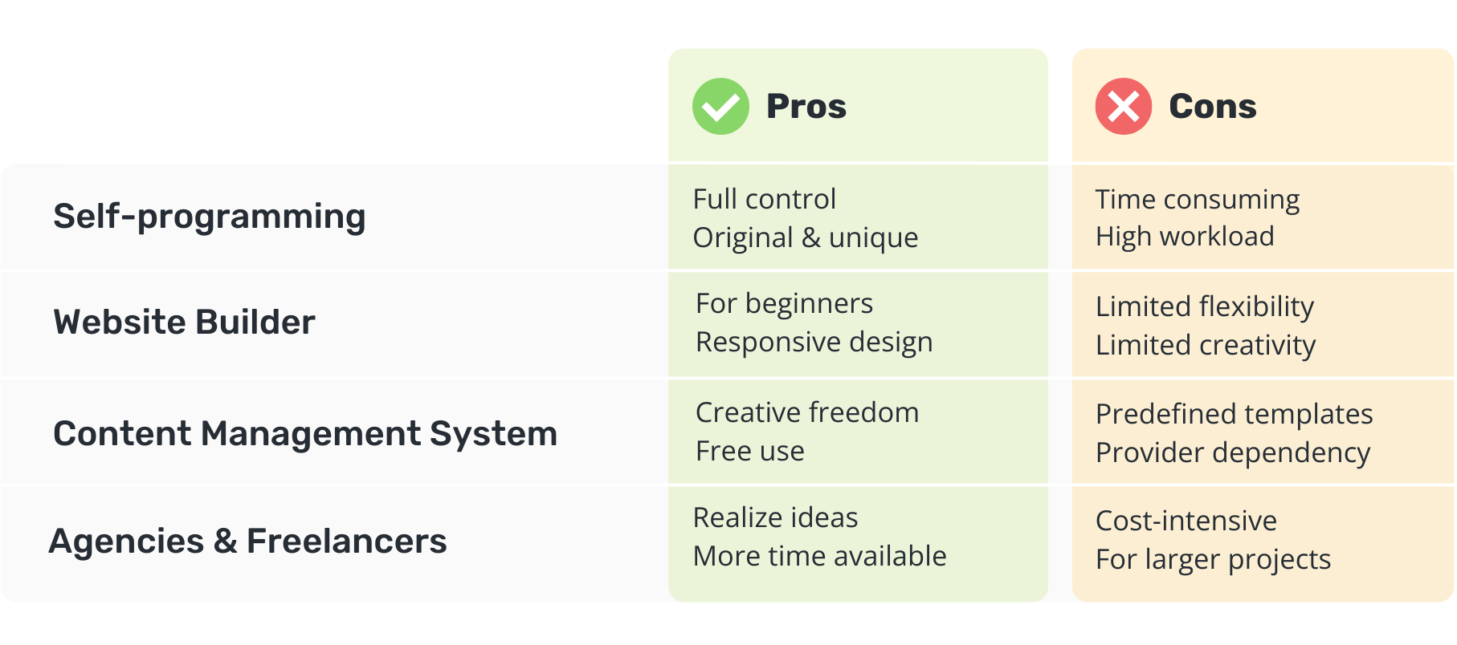The width and height of the screenshot is (1457, 645).
Task: Click 'For beginners' under Website Builder
Action: 784,304
